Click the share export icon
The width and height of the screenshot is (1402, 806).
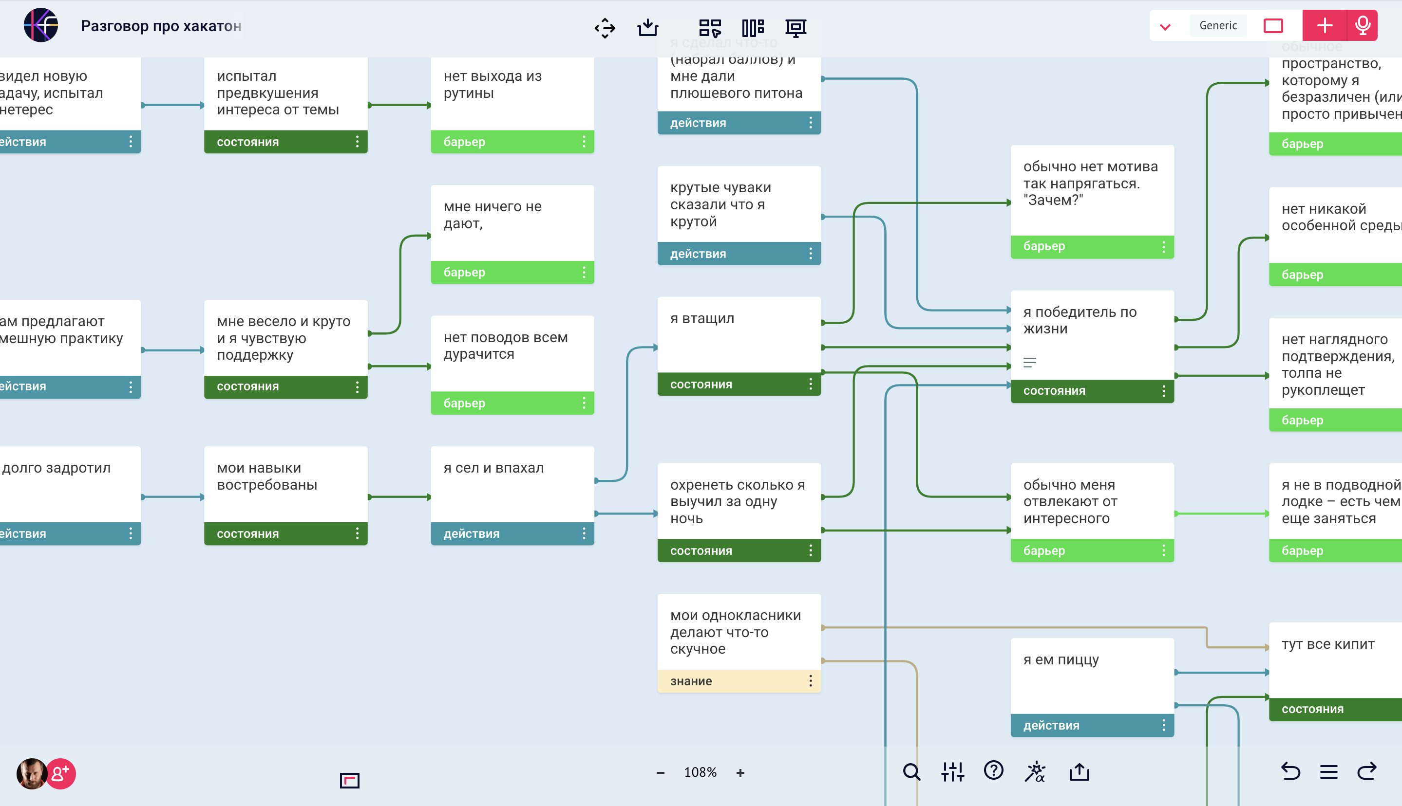click(1079, 771)
